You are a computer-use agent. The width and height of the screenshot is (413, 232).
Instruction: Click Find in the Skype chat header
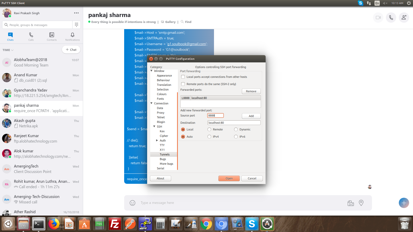pos(186,22)
